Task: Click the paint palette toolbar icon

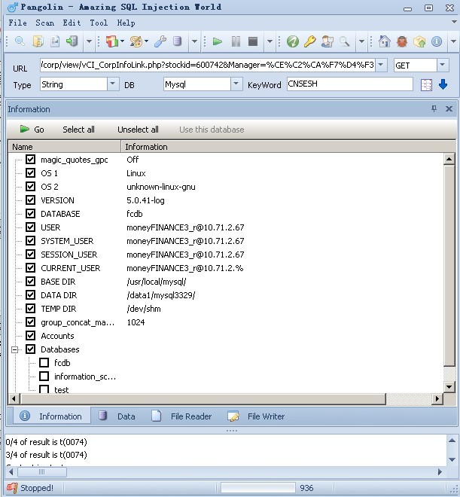Action: 136,41
